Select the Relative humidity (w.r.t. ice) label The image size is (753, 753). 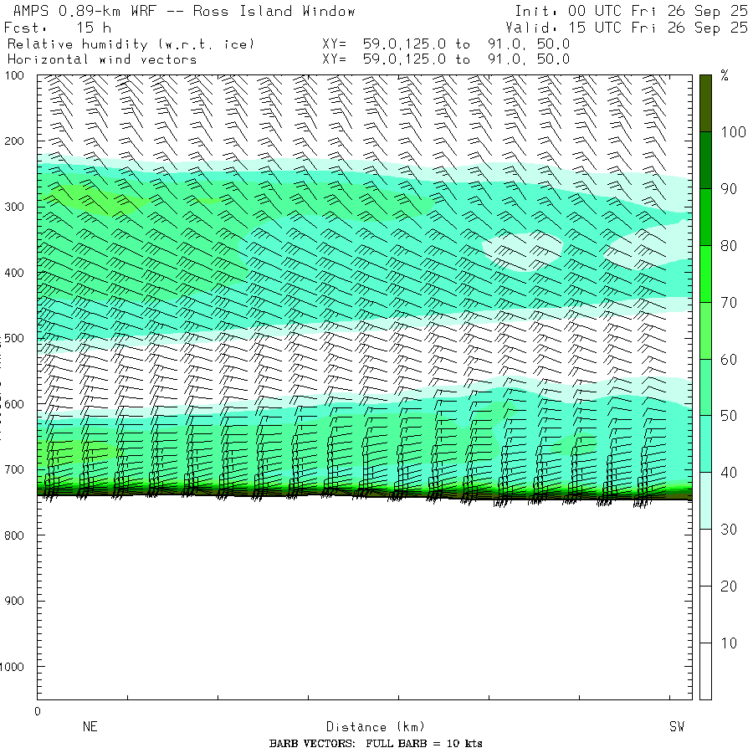[131, 44]
